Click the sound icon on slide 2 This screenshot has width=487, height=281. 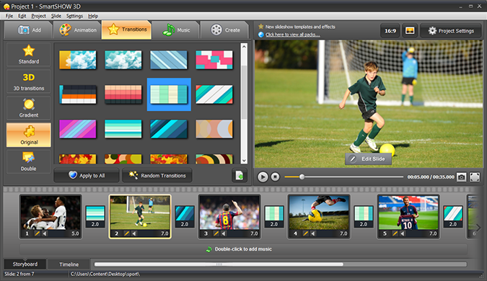click(x=134, y=233)
